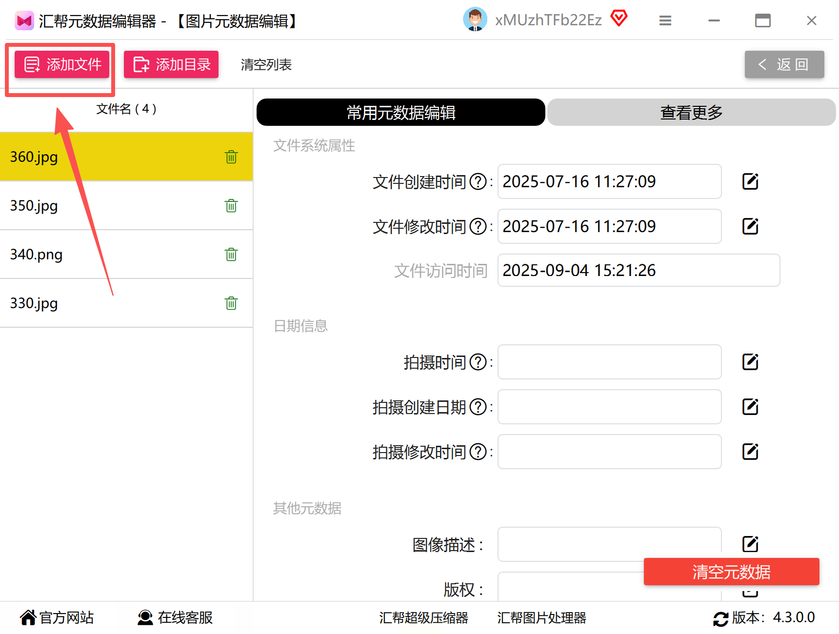Show help tooltip for 文件创建时间

click(x=478, y=182)
